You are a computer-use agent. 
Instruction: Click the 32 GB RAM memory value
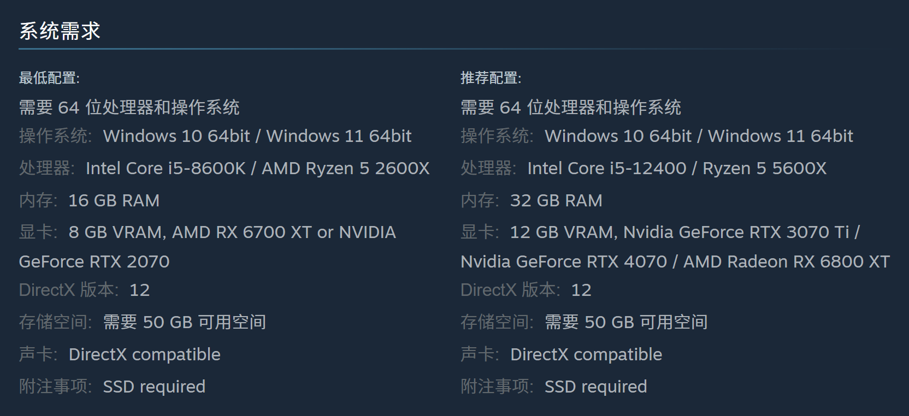(x=556, y=200)
